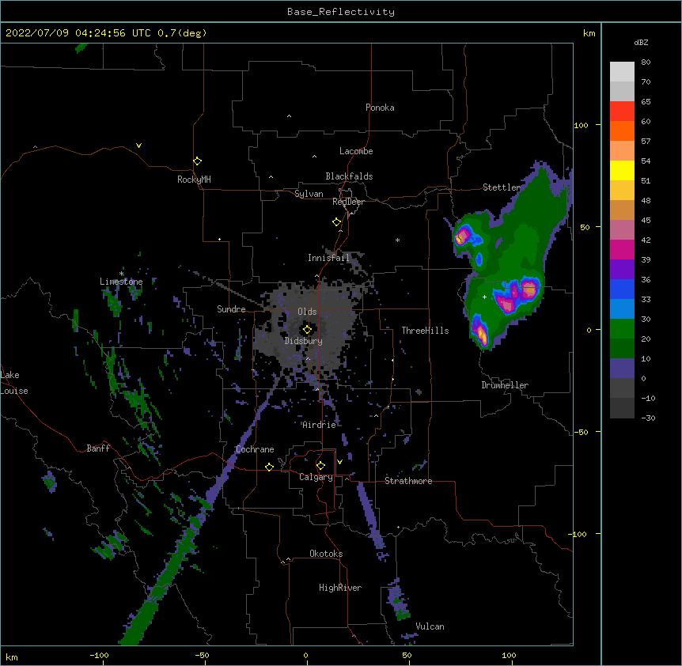Select the Sylvan label

click(x=309, y=194)
